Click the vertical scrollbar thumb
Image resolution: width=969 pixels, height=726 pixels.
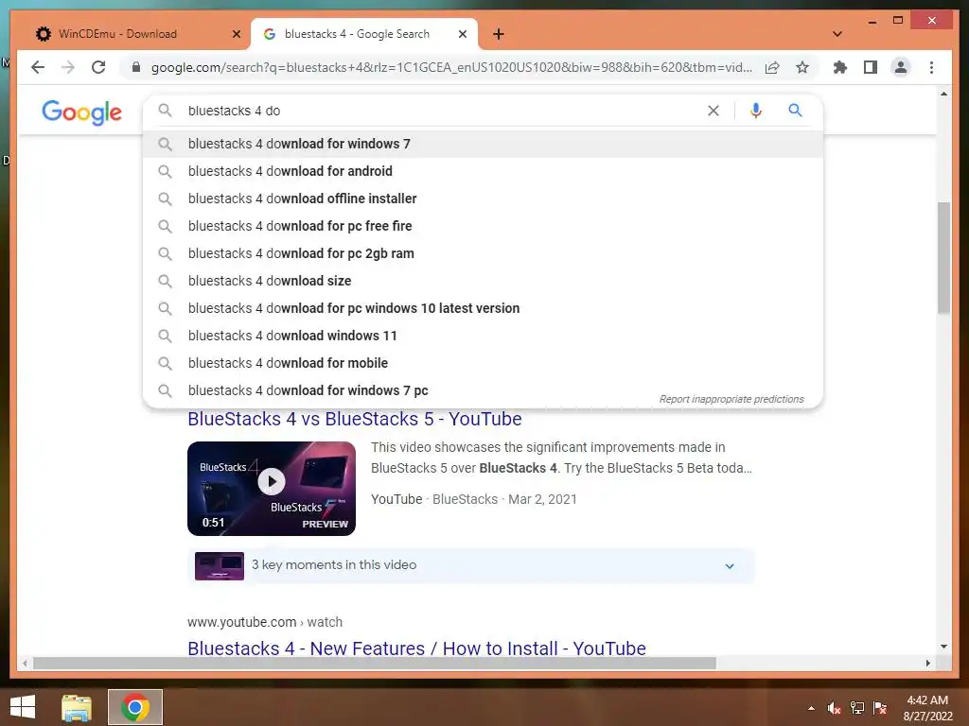[x=943, y=257]
